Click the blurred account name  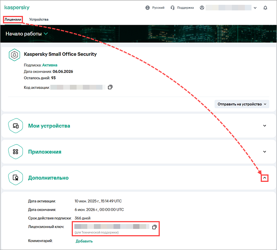tap(229, 8)
